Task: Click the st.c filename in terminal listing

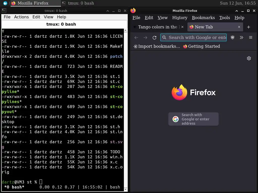Action: pyautogui.click(x=115, y=82)
